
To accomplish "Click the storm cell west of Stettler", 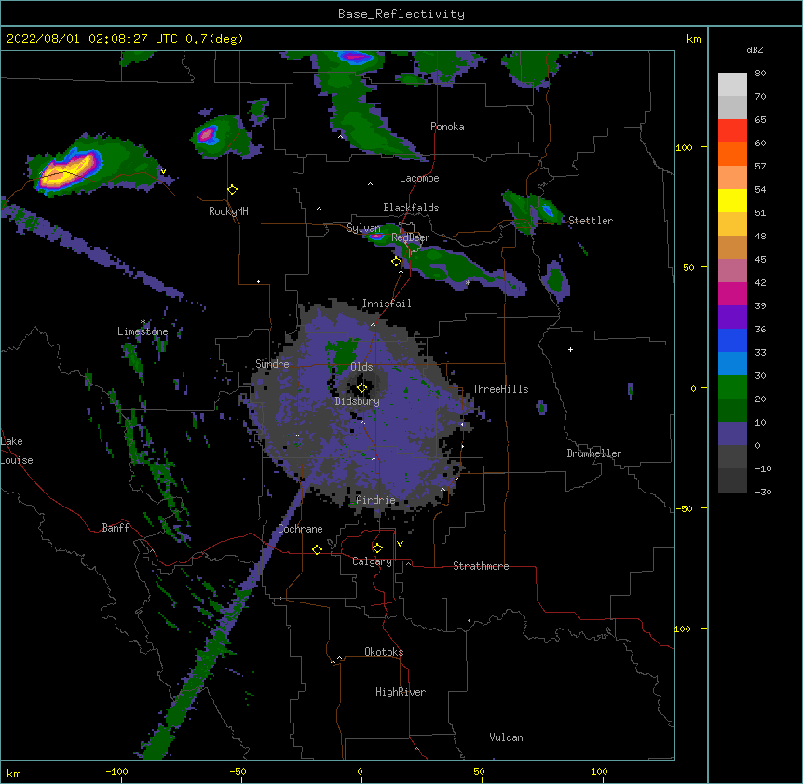I will click(548, 210).
